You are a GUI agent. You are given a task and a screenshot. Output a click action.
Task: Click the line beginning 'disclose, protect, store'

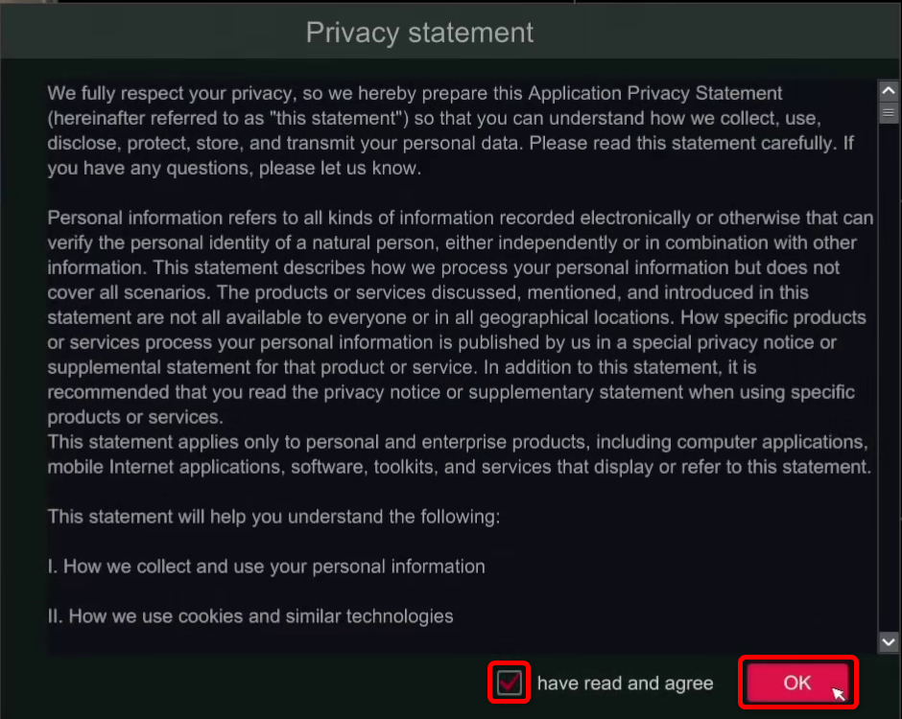[450, 144]
